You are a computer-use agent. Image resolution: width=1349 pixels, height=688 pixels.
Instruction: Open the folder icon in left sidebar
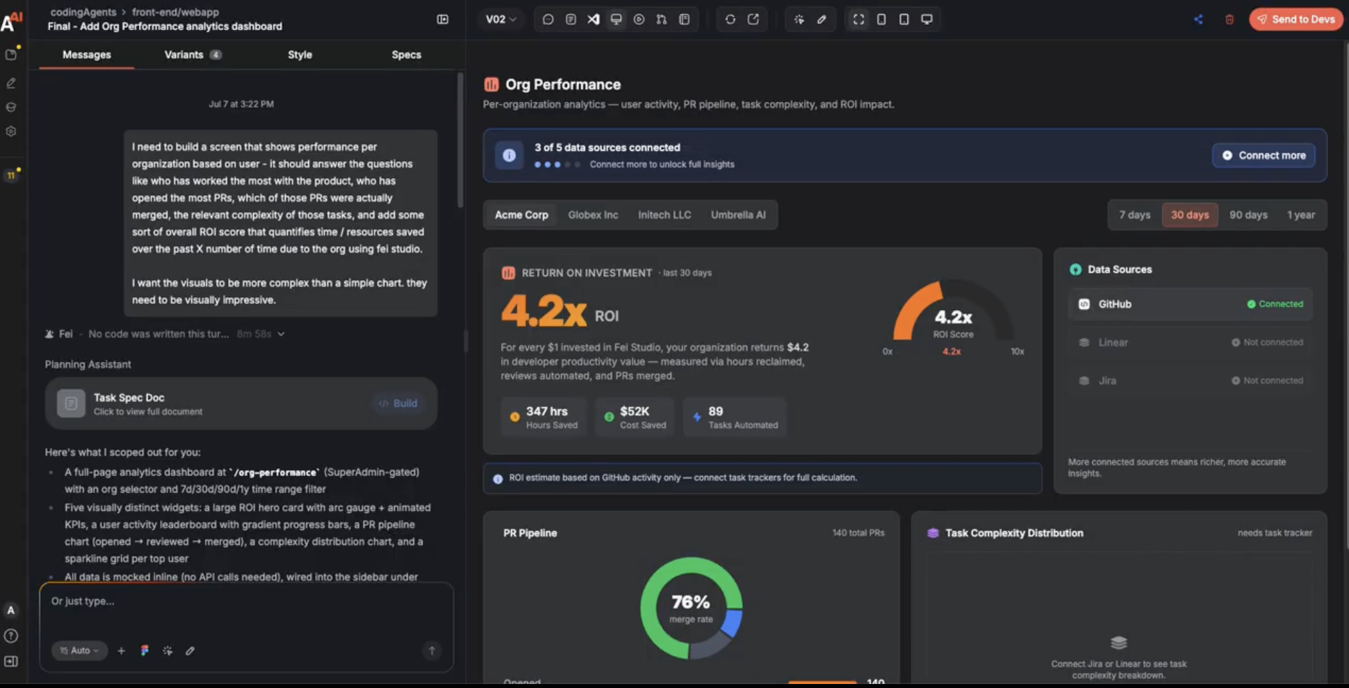[x=11, y=55]
